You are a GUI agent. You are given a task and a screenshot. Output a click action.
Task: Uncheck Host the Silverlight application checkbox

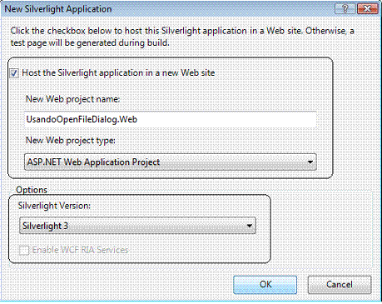pos(14,73)
